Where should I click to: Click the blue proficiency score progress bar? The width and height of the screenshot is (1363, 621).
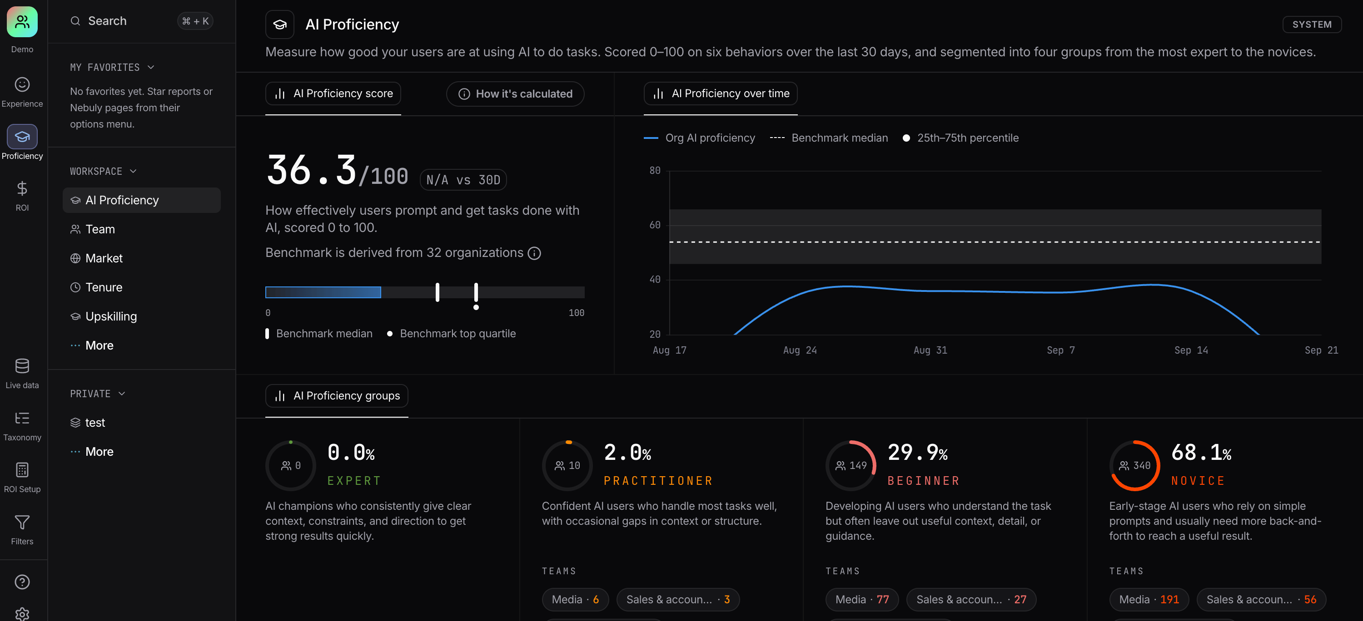tap(323, 292)
